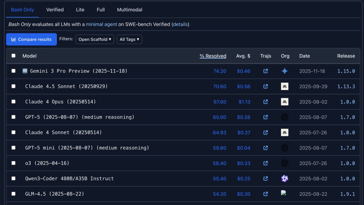Open the All Tags filter dropdown
364x205 pixels.
click(129, 39)
